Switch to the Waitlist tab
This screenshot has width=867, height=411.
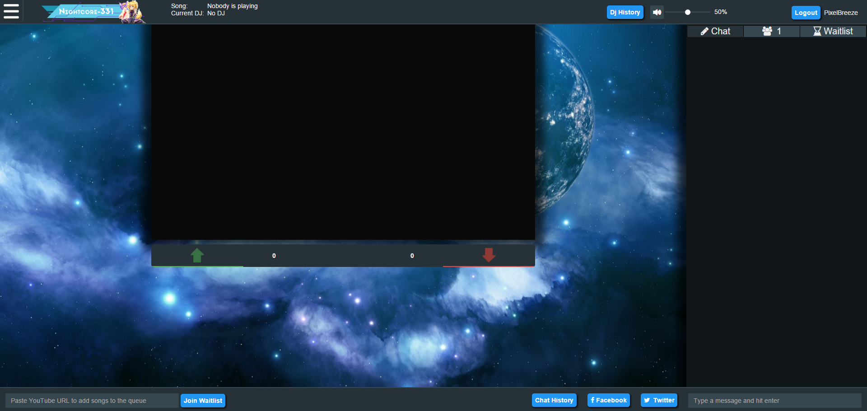click(833, 31)
